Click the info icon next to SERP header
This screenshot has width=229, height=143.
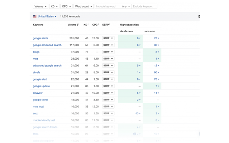pos(110,25)
